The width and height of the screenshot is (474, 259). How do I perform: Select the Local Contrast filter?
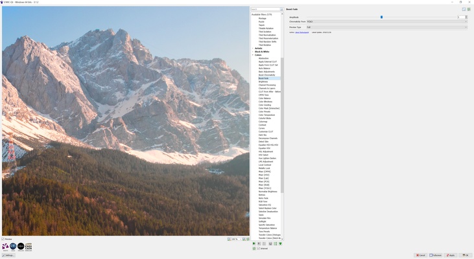(265, 165)
